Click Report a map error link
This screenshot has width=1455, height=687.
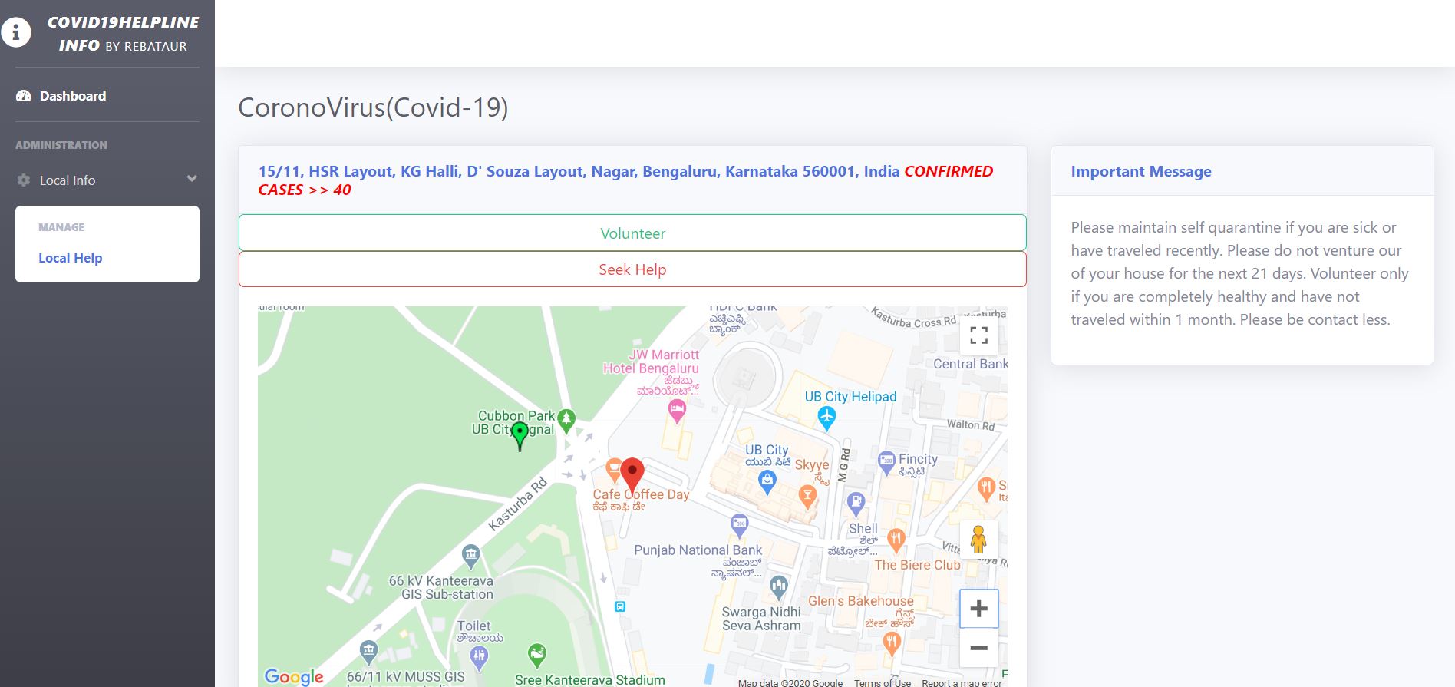tap(962, 682)
